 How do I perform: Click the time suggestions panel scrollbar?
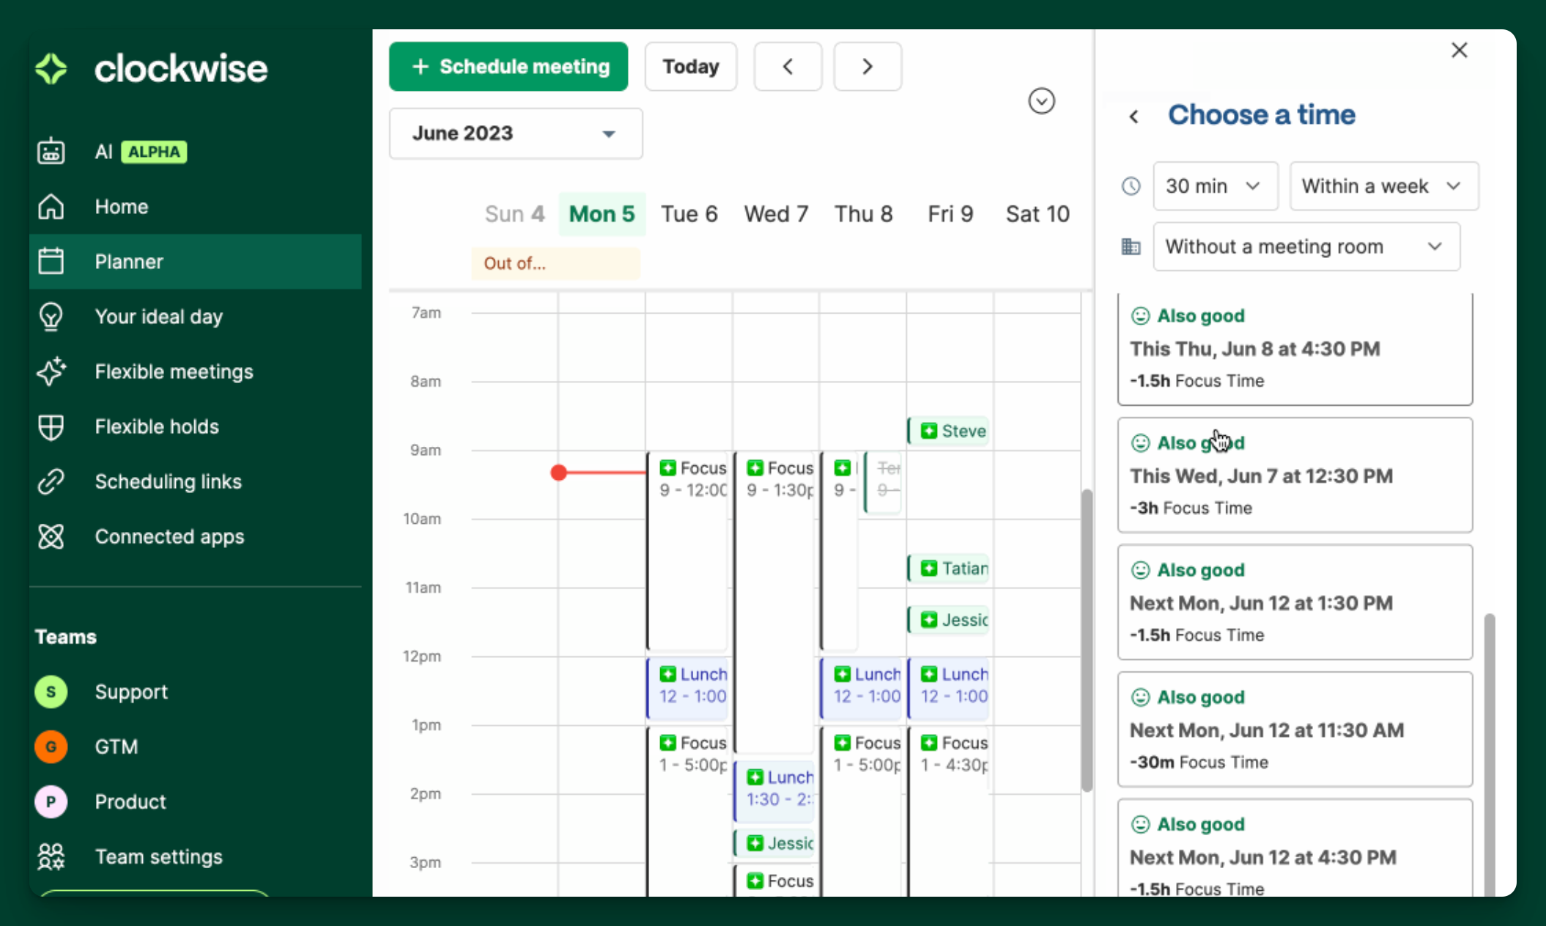[1489, 755]
